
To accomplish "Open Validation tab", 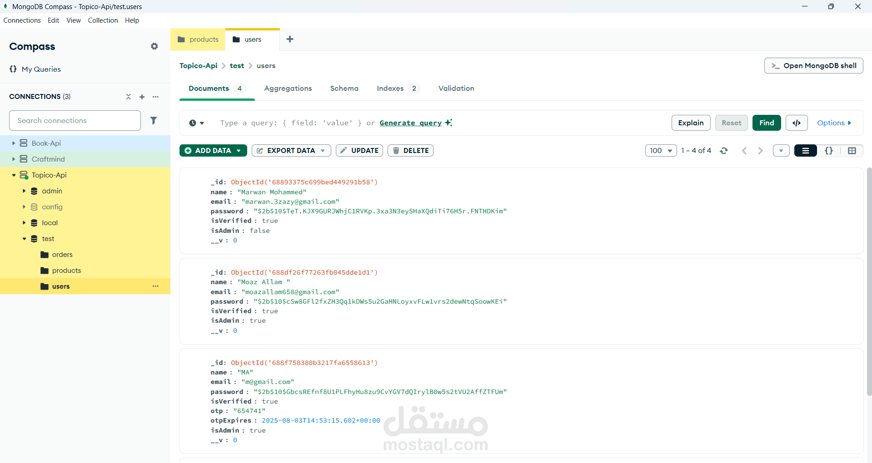I will tap(456, 89).
